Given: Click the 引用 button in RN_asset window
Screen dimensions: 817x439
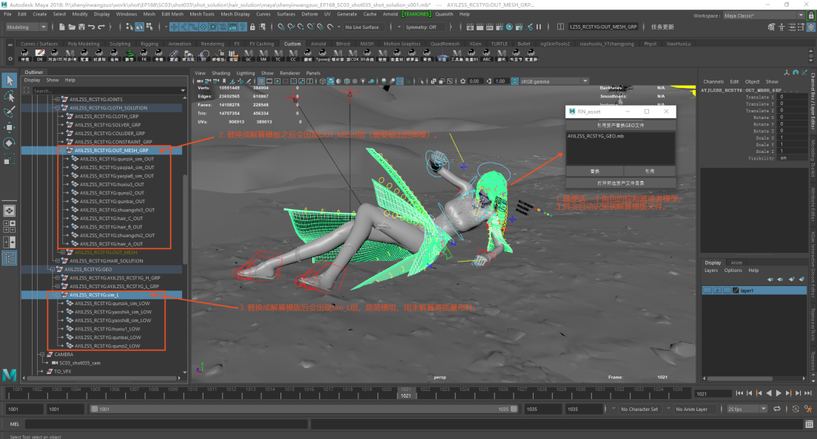Looking at the screenshot, I should [649, 171].
